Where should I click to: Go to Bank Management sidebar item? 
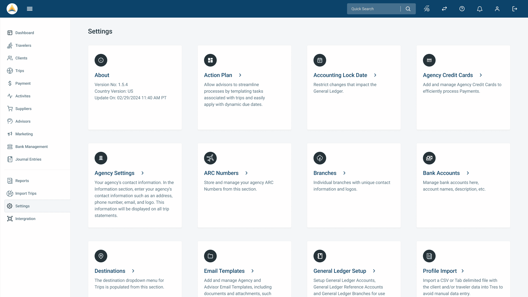[x=31, y=147]
